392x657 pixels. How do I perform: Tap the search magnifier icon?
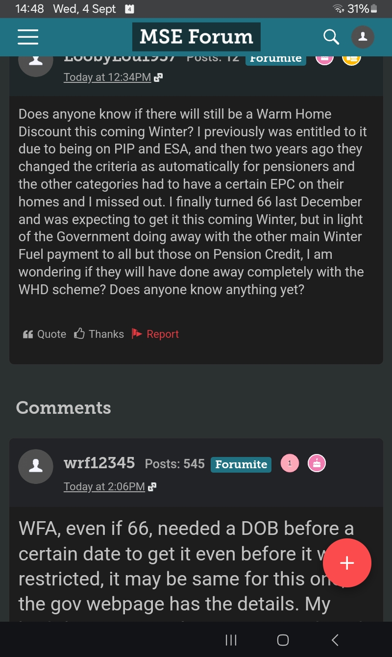click(331, 37)
